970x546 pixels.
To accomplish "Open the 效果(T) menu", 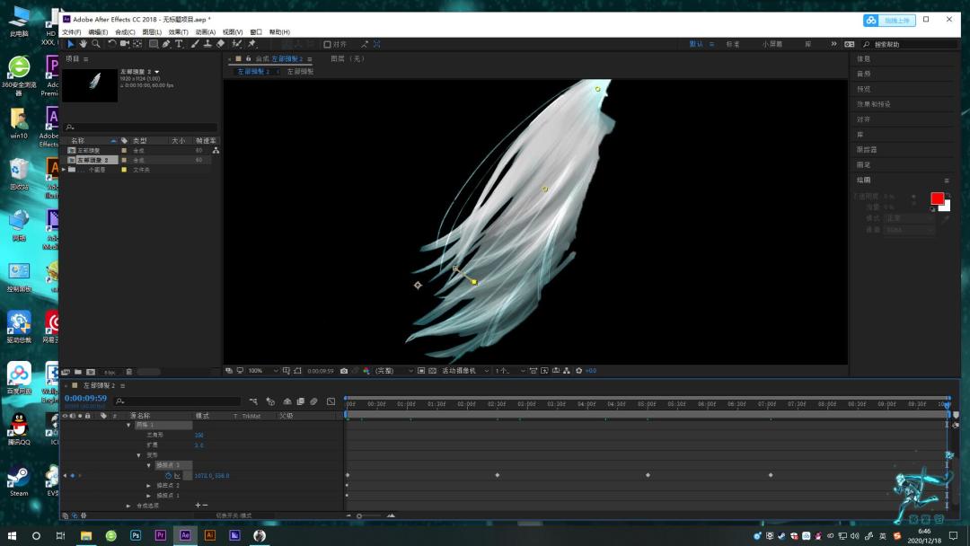I will coord(178,32).
